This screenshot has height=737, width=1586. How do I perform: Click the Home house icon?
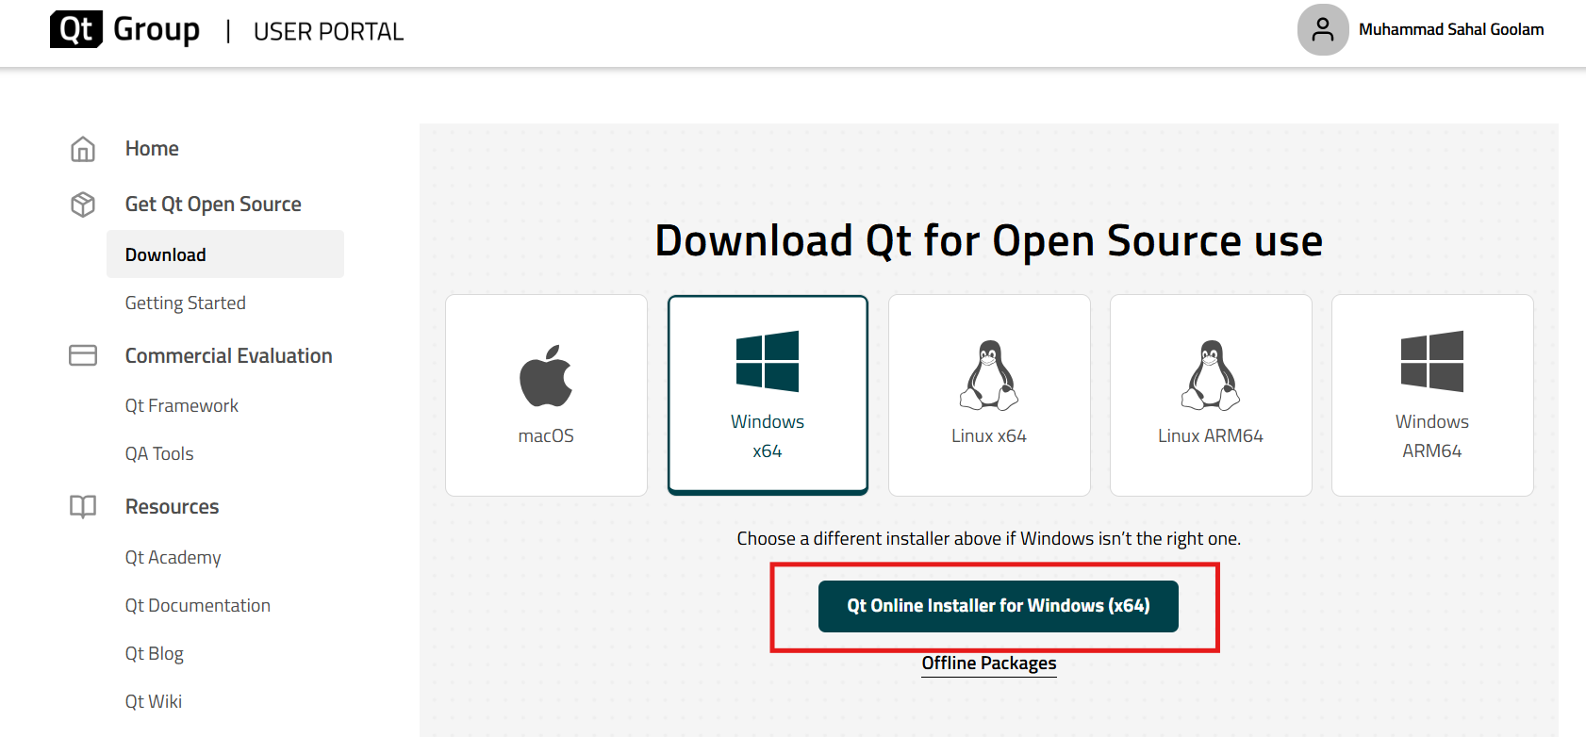pyautogui.click(x=83, y=149)
